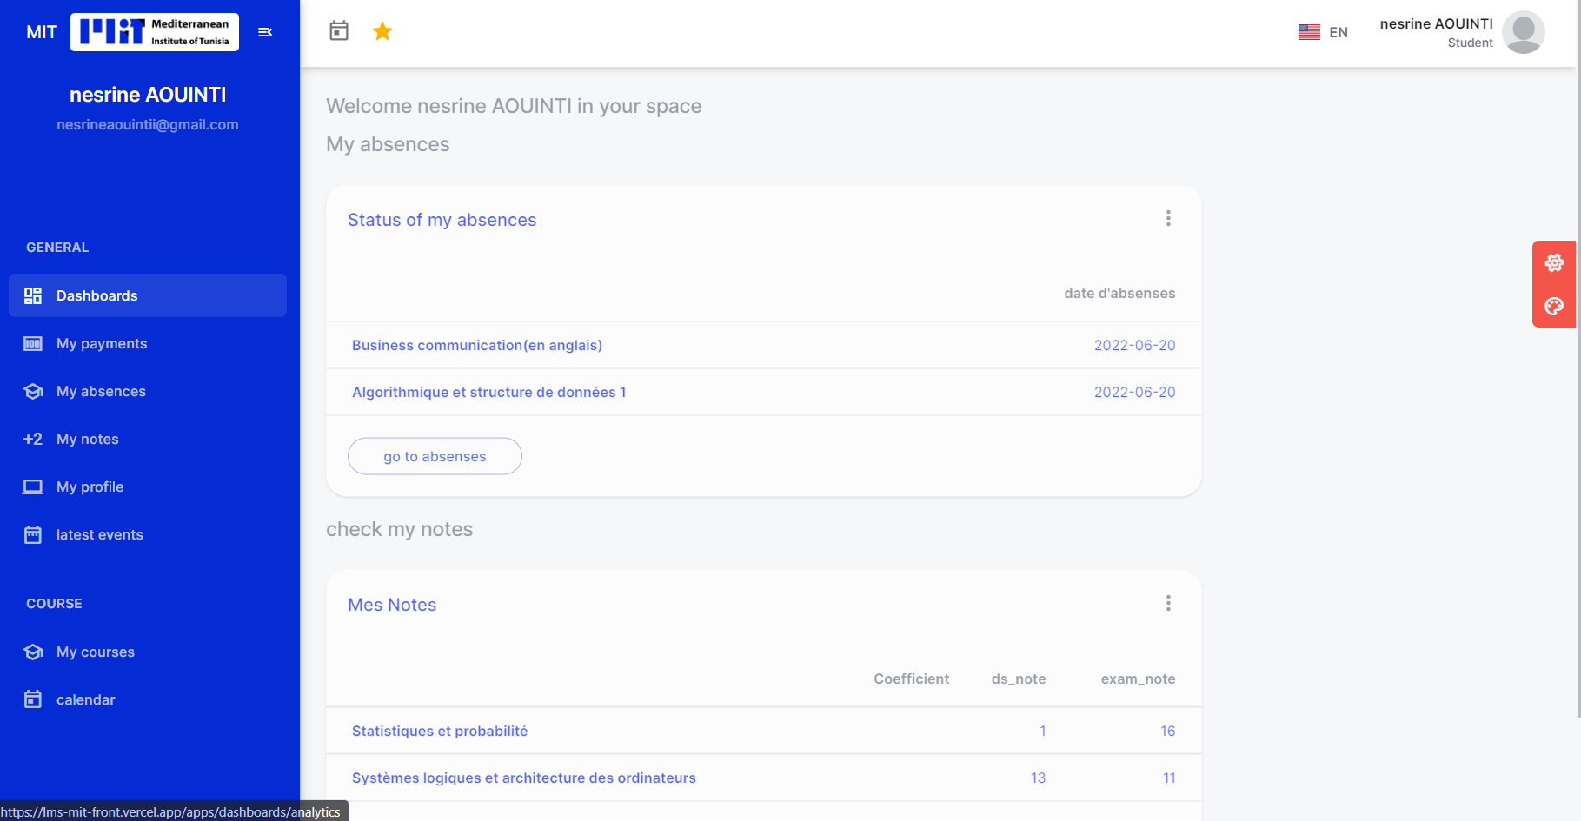Open the EN language selector
This screenshot has width=1581, height=821.
pos(1323,32)
